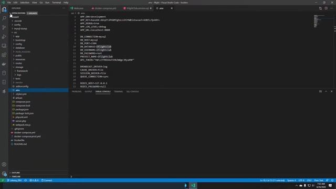Click the Connect button in the status bar

tap(47, 181)
